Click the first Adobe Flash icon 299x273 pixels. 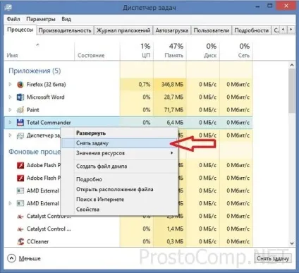20,165
